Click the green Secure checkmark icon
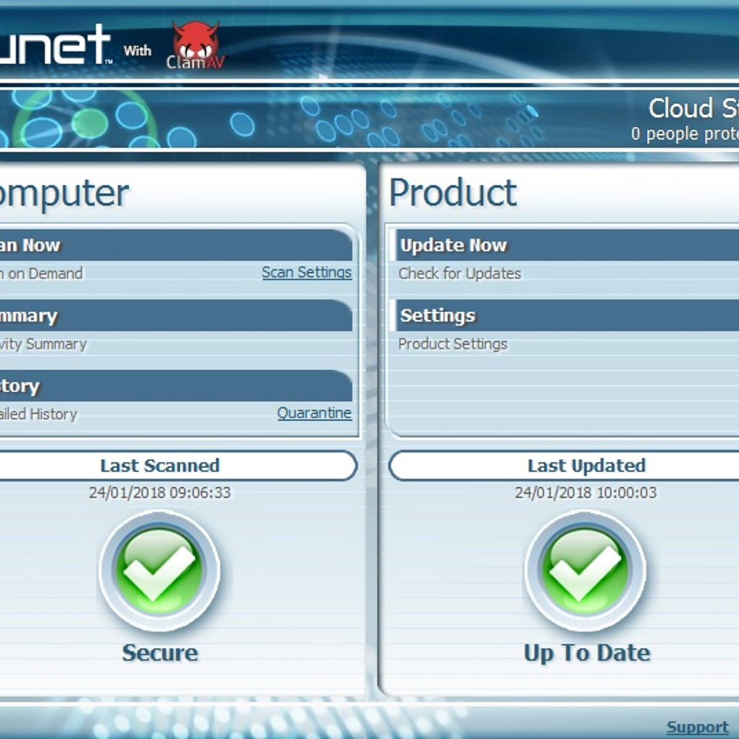 pos(160,570)
